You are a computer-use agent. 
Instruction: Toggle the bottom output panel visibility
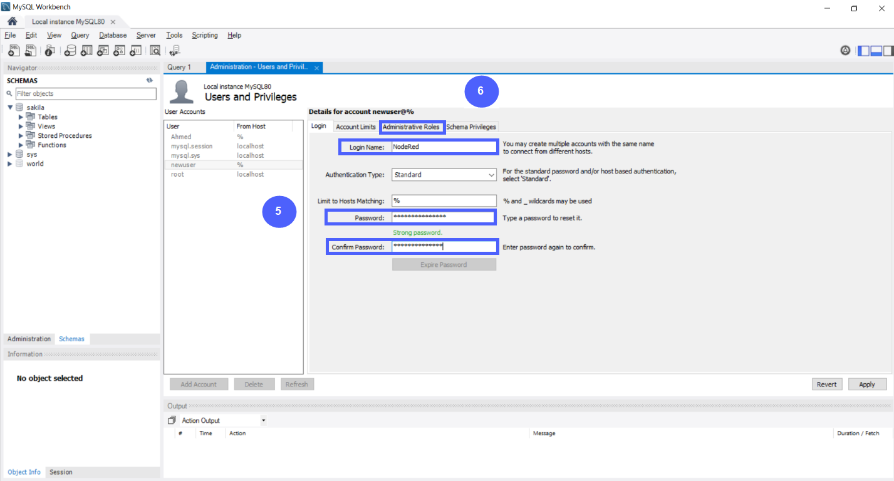tap(876, 51)
